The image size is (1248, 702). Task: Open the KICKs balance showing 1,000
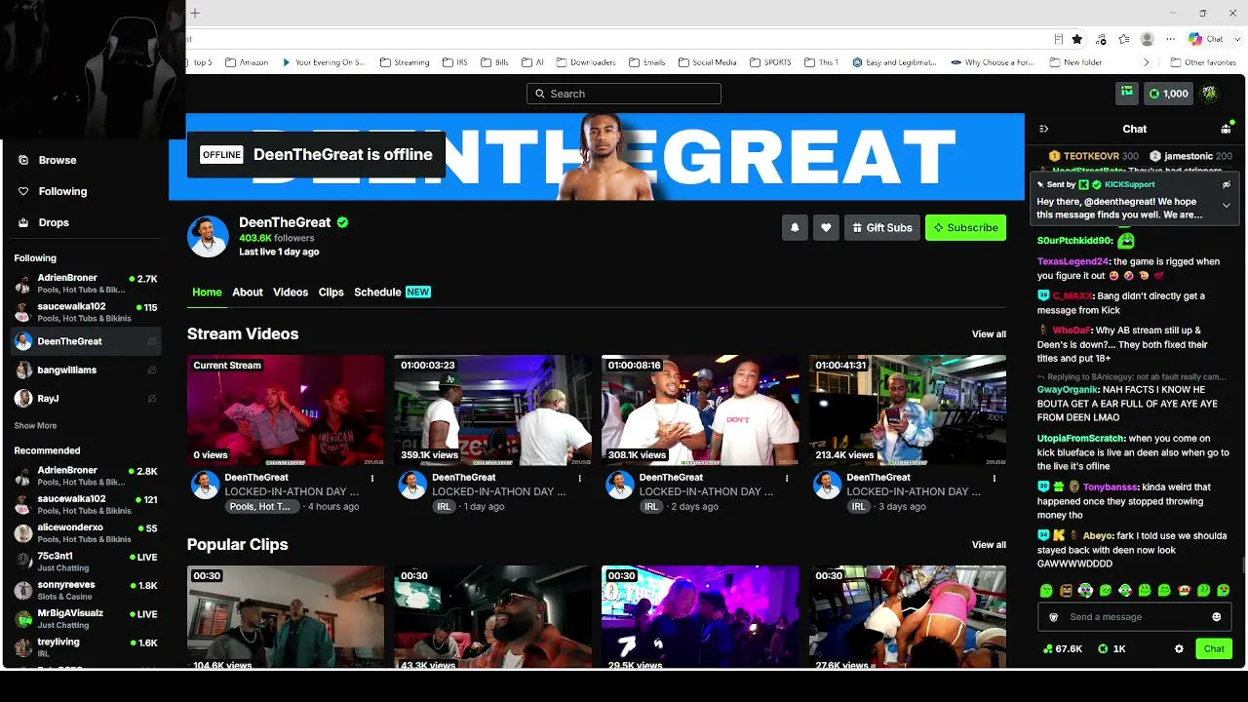[x=1168, y=94]
